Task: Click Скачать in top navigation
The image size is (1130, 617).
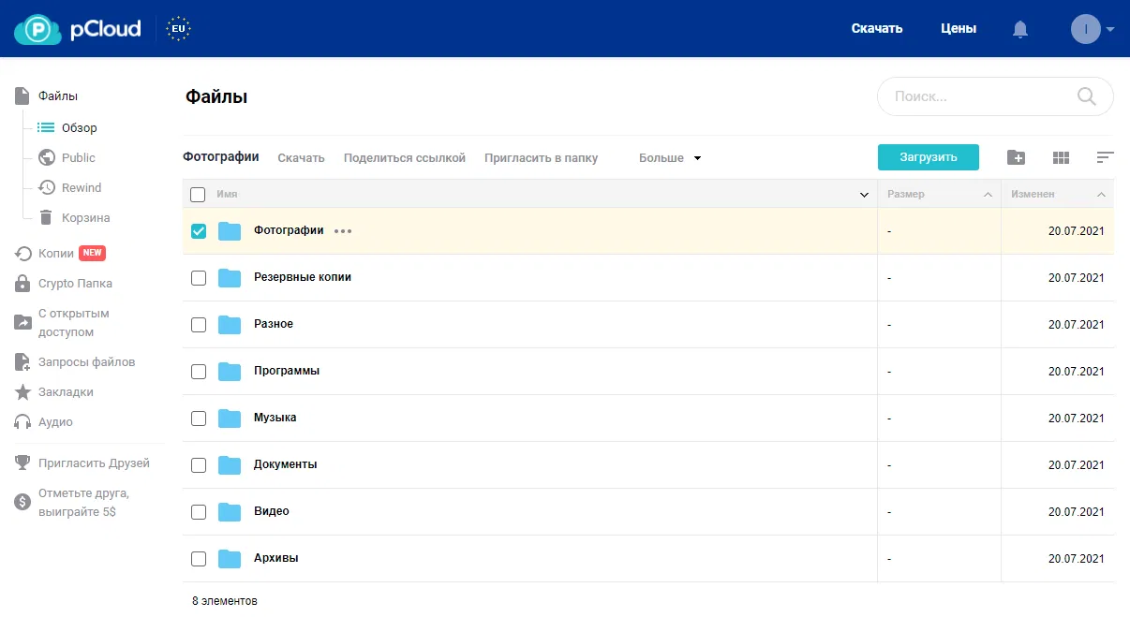Action: point(876,28)
